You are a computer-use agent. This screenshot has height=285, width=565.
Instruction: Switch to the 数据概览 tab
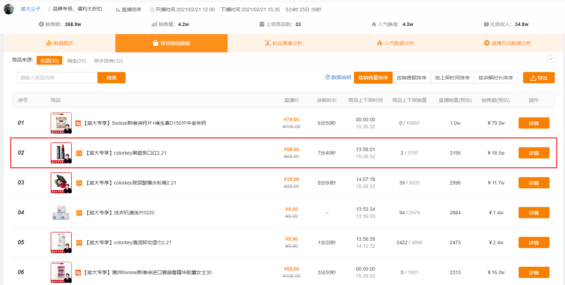(59, 43)
